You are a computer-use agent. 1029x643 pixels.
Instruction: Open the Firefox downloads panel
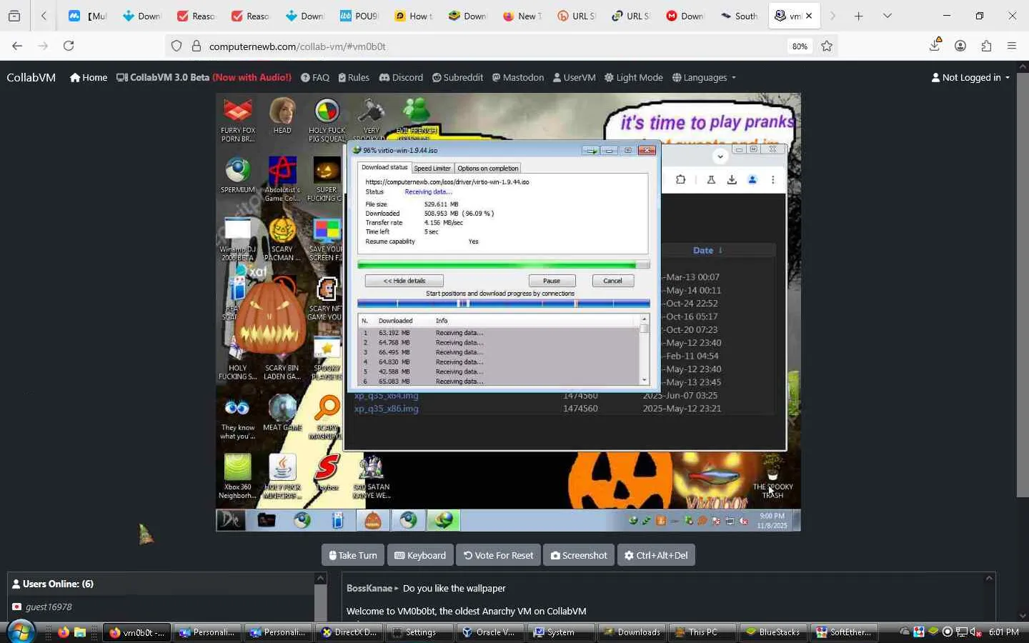coord(935,45)
